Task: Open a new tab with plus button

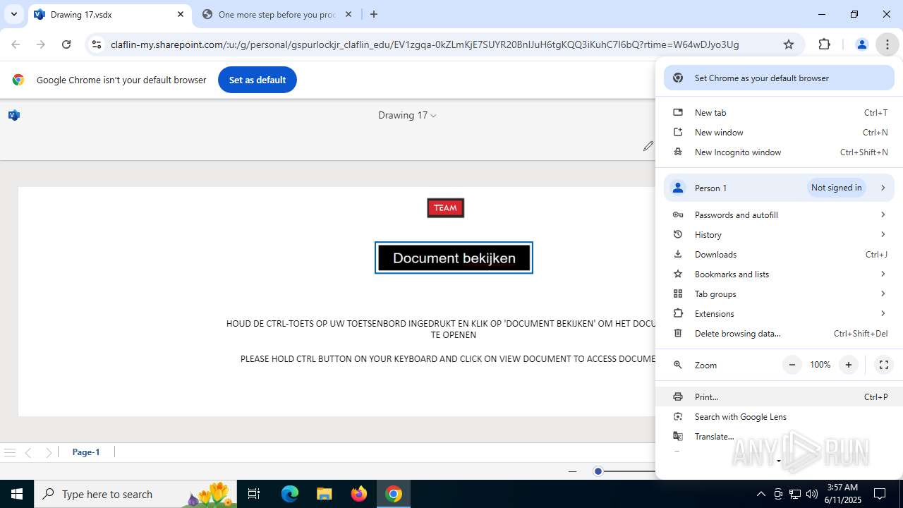Action: tap(374, 14)
